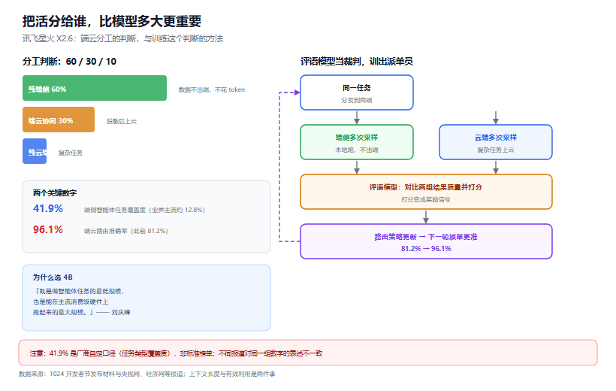Click the label "脱敏后上云"
This screenshot has width=616, height=391.
122,121
